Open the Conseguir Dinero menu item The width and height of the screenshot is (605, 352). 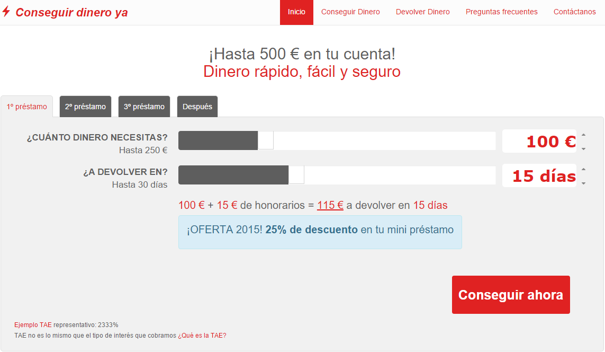pos(350,12)
